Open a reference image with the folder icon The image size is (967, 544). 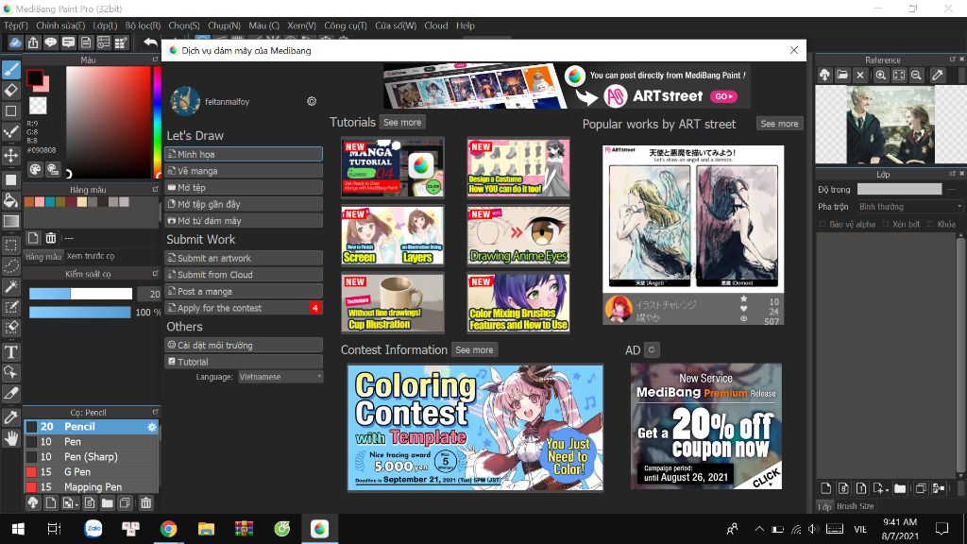click(842, 76)
